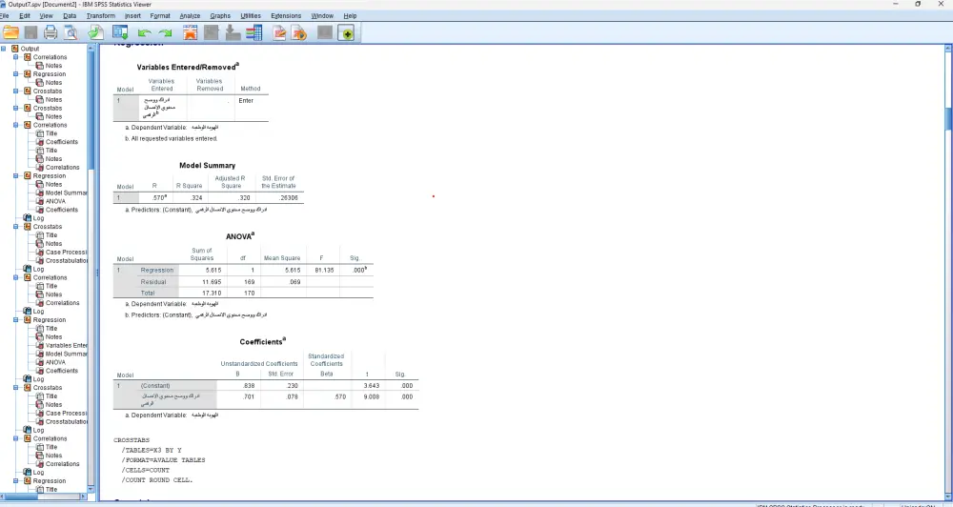Select the Total sum of squares 17.310
The image size is (953, 507).
(204, 293)
